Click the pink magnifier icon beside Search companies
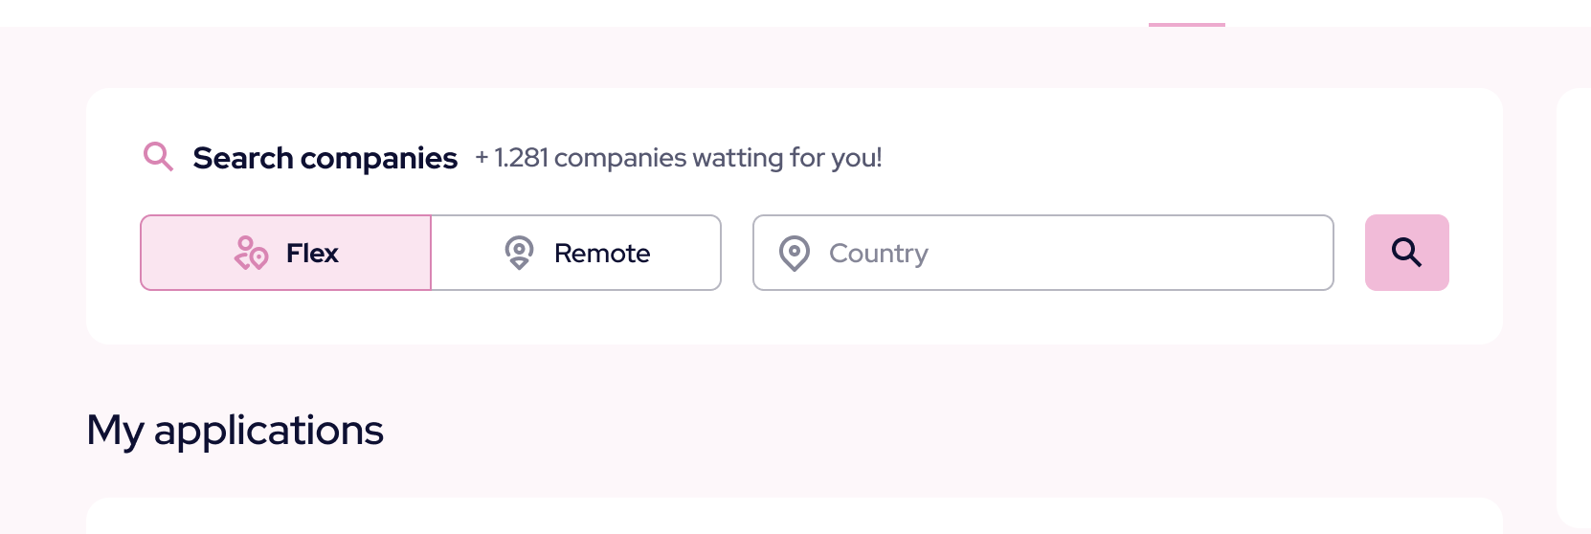Image resolution: width=1591 pixels, height=534 pixels. pos(158,156)
